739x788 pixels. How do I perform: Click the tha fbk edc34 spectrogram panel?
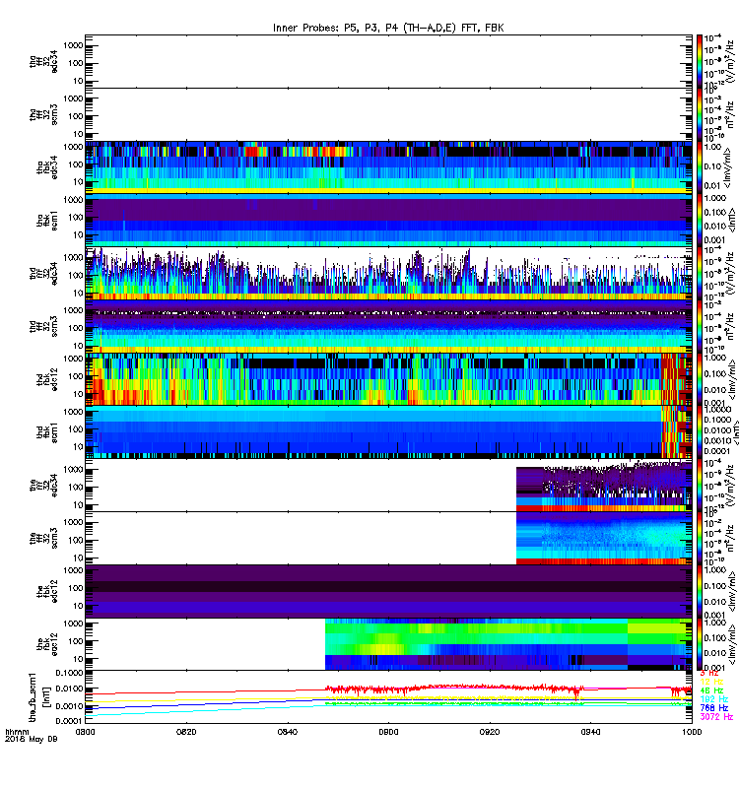pyautogui.click(x=388, y=167)
